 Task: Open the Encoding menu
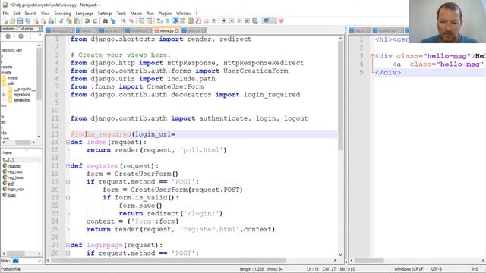(62, 14)
